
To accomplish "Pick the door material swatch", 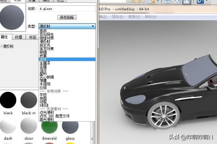I will [x=28, y=126].
